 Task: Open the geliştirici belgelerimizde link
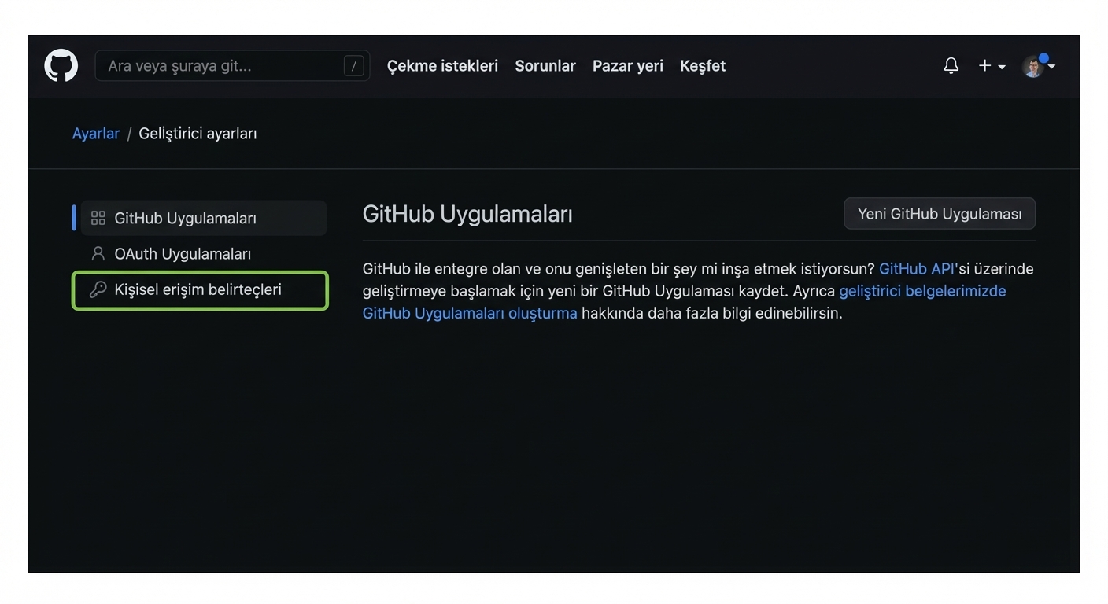click(x=922, y=290)
